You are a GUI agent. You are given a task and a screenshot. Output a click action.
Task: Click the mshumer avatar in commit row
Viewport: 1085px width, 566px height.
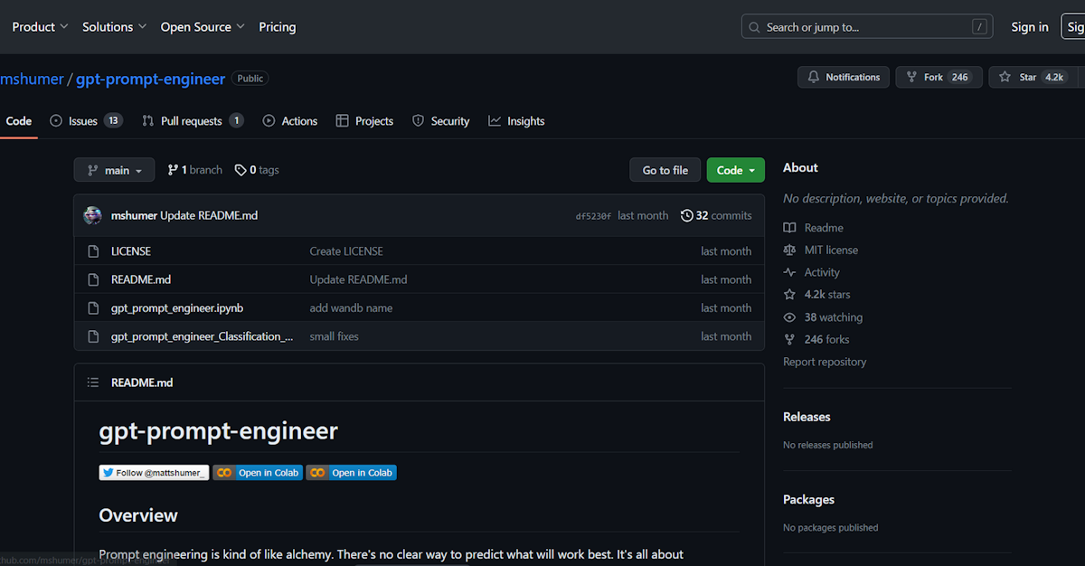point(92,215)
